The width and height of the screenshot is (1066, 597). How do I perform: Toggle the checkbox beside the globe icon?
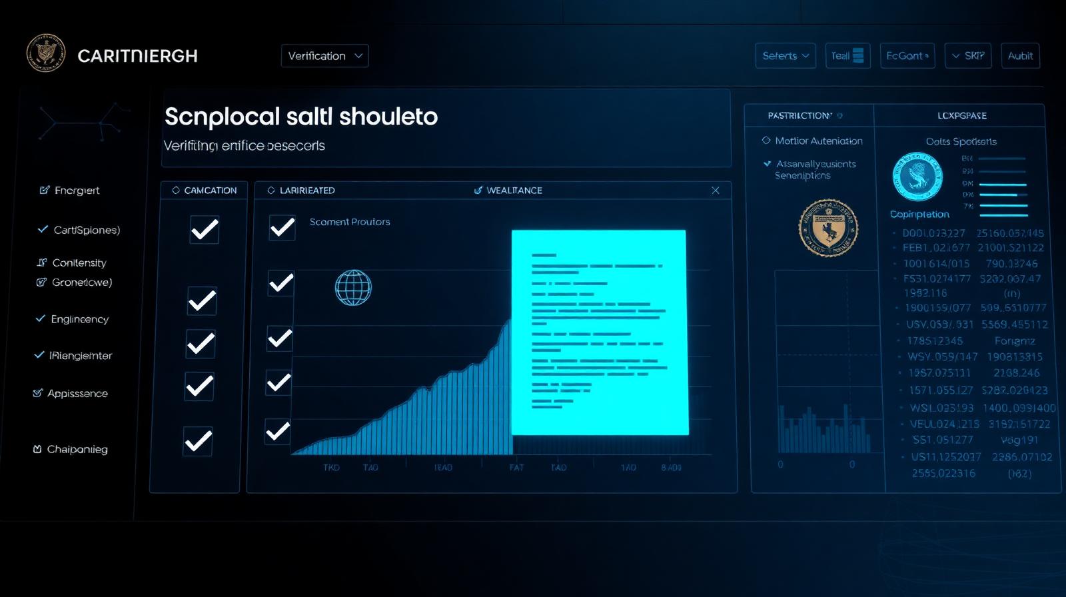[x=281, y=283]
